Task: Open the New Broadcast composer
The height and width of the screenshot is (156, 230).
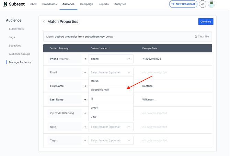Action: click(x=183, y=4)
